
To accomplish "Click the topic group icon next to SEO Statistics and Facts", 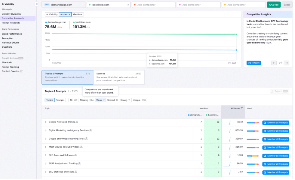I will click(76, 172).
